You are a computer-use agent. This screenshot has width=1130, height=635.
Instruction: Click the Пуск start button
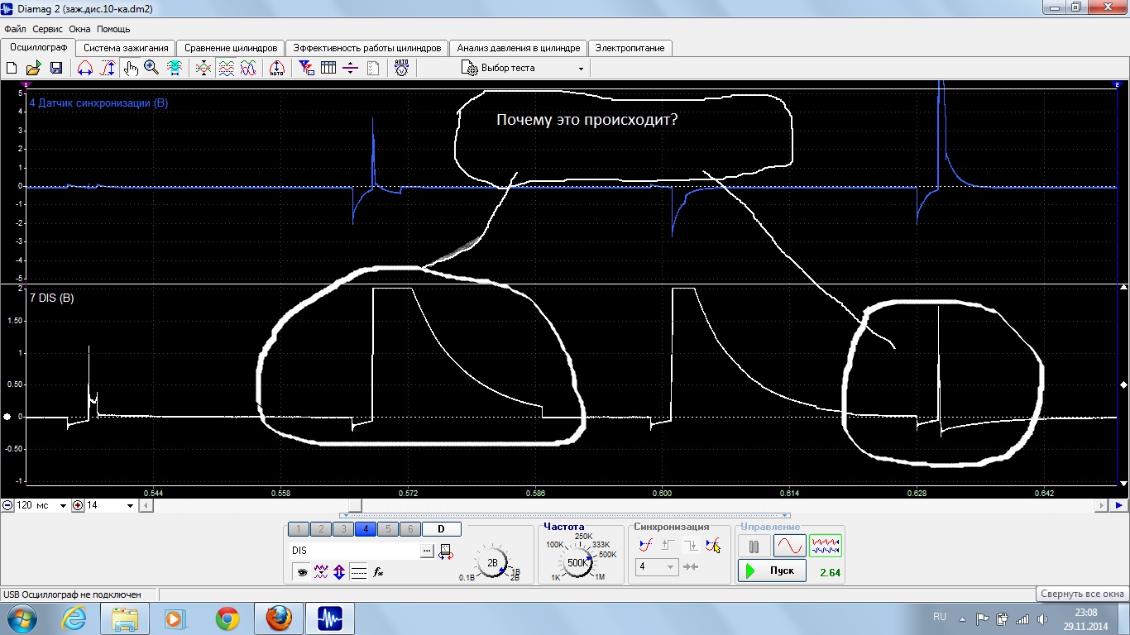[x=772, y=571]
